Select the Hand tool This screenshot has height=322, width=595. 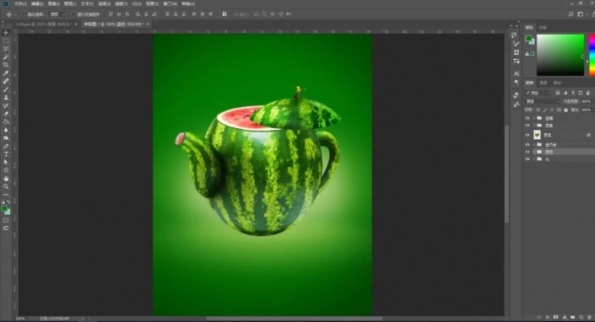click(6, 179)
